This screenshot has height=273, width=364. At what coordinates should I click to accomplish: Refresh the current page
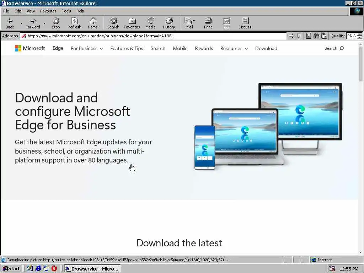pos(74,23)
